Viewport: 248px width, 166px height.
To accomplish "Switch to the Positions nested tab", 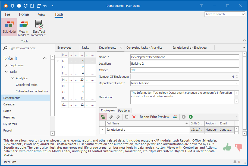I will point(124,111).
